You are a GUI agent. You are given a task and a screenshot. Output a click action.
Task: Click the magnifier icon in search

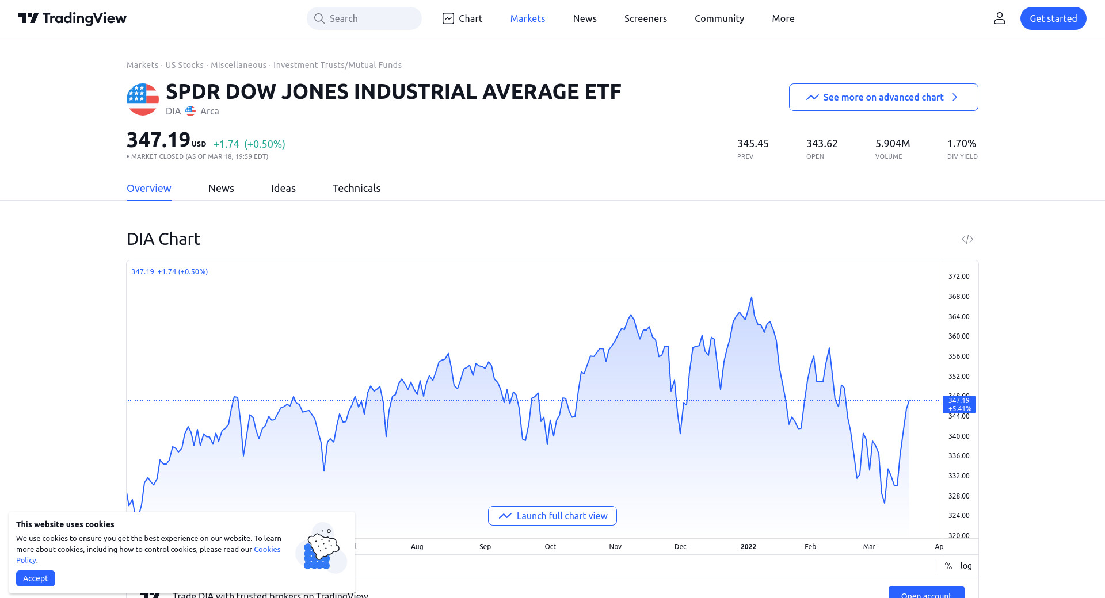pyautogui.click(x=319, y=18)
